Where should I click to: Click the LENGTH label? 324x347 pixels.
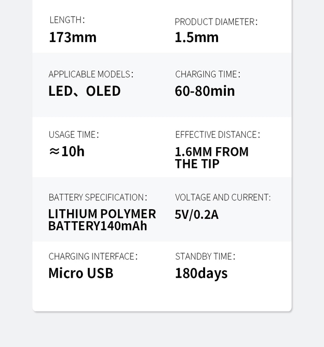tap(67, 20)
